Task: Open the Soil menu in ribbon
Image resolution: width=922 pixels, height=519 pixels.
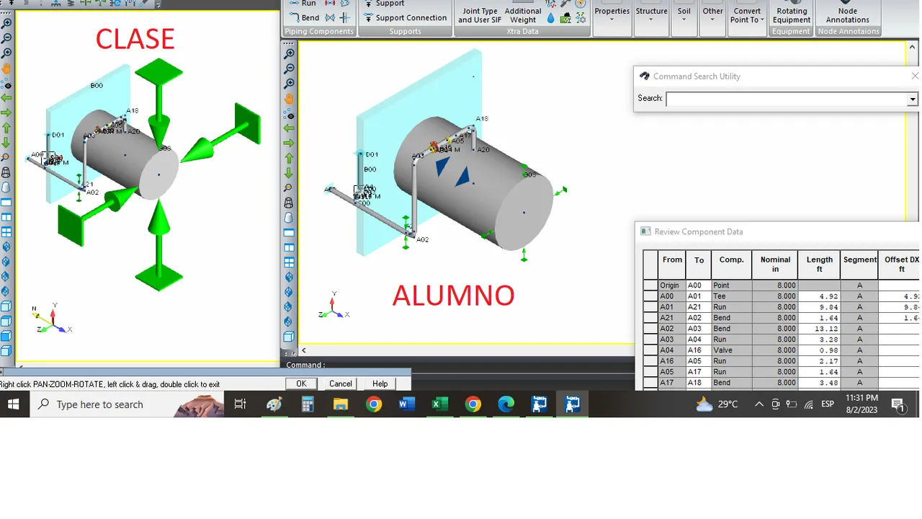Action: 684,14
